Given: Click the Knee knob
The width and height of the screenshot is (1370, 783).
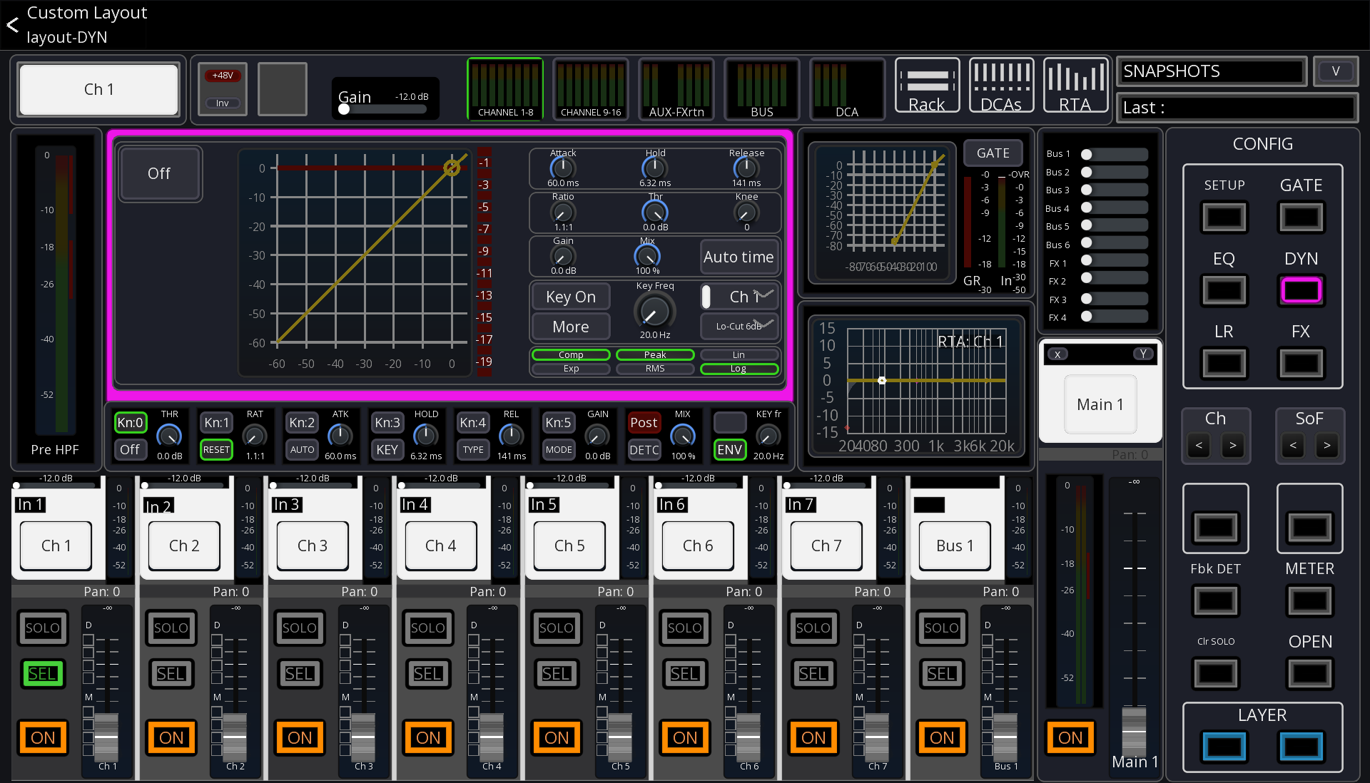Looking at the screenshot, I should pyautogui.click(x=746, y=213).
